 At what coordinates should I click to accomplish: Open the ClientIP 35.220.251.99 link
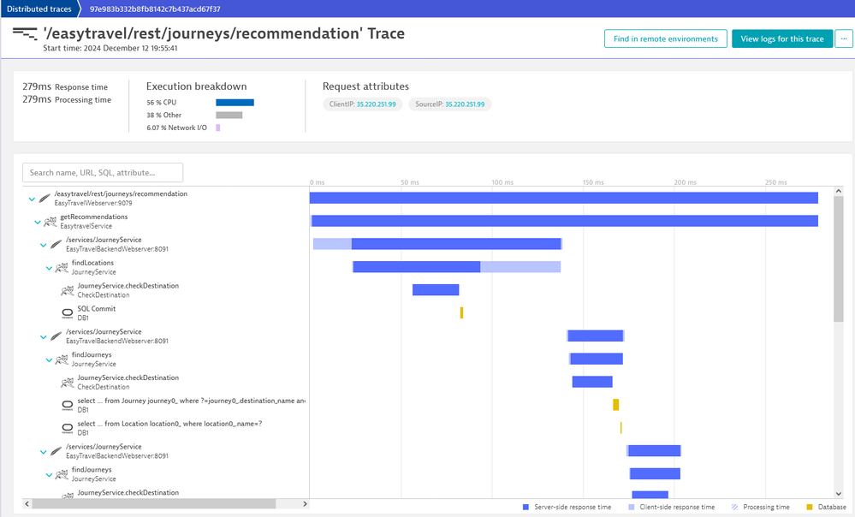coord(377,104)
